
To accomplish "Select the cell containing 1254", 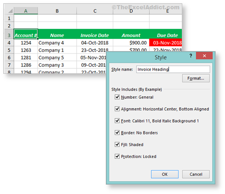I will tap(26, 43).
